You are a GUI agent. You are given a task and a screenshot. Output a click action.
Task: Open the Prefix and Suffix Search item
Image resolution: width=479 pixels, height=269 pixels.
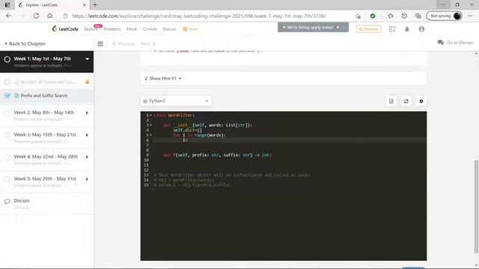pyautogui.click(x=44, y=96)
